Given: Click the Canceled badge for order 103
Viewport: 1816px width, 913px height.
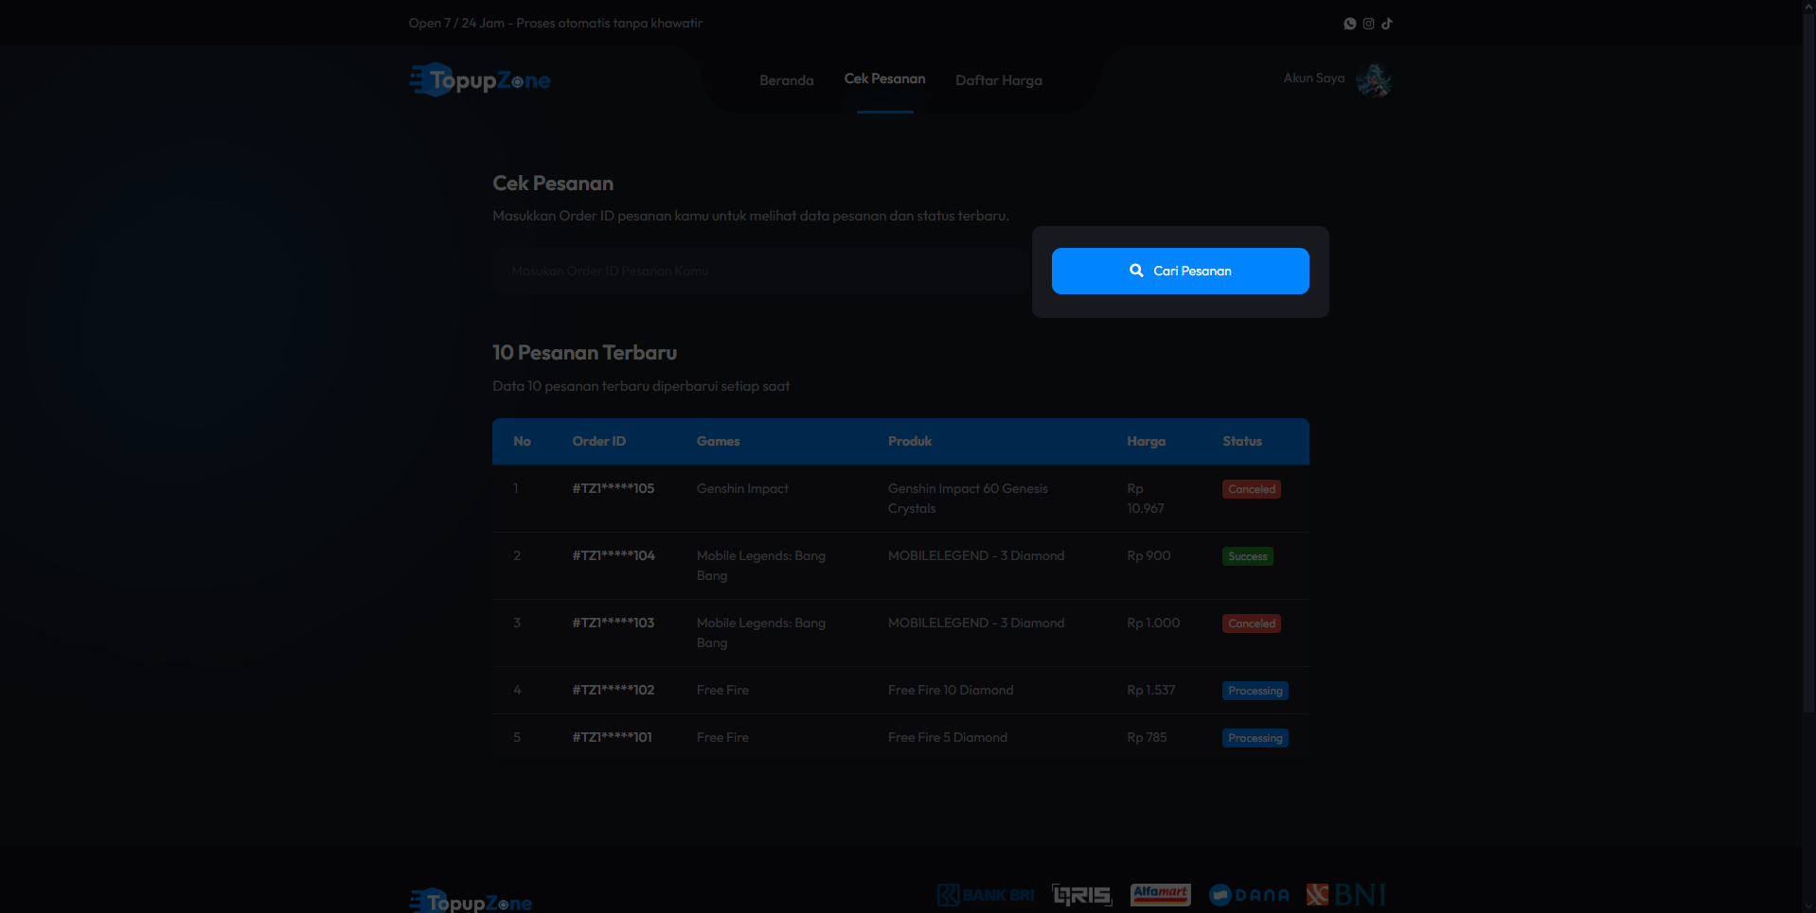Looking at the screenshot, I should [x=1252, y=623].
